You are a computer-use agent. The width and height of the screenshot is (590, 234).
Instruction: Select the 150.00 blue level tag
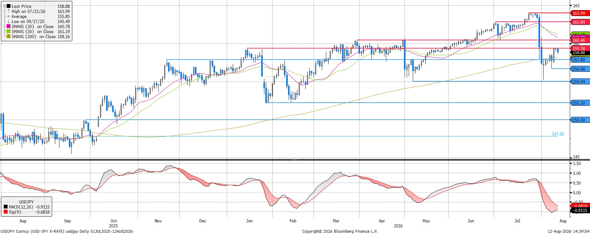coord(580,120)
